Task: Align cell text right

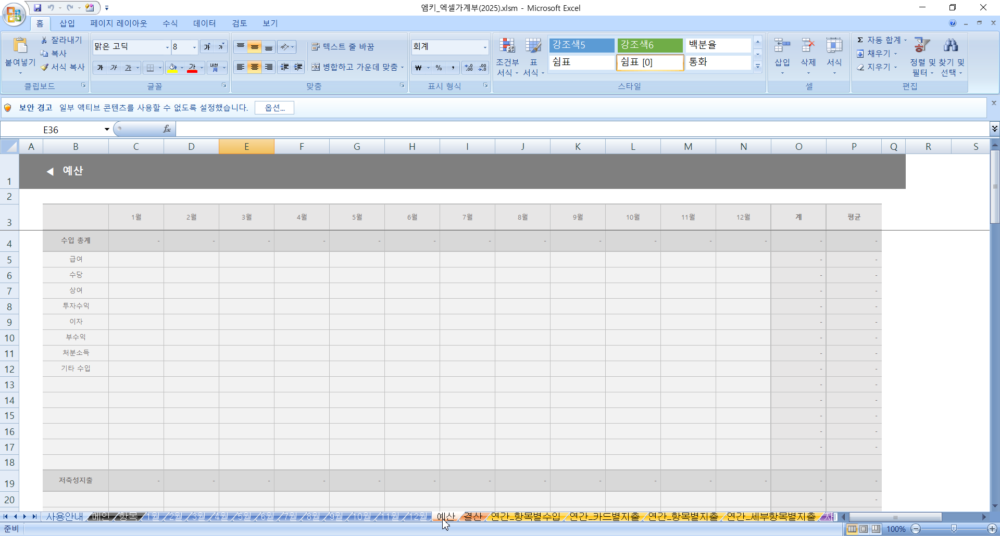Action: pos(269,67)
